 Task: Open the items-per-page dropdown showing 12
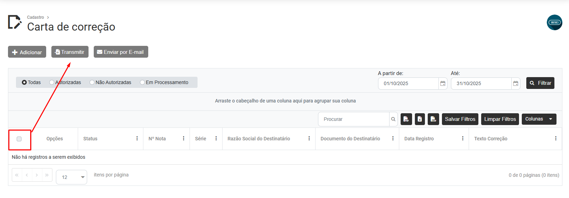coord(72,177)
